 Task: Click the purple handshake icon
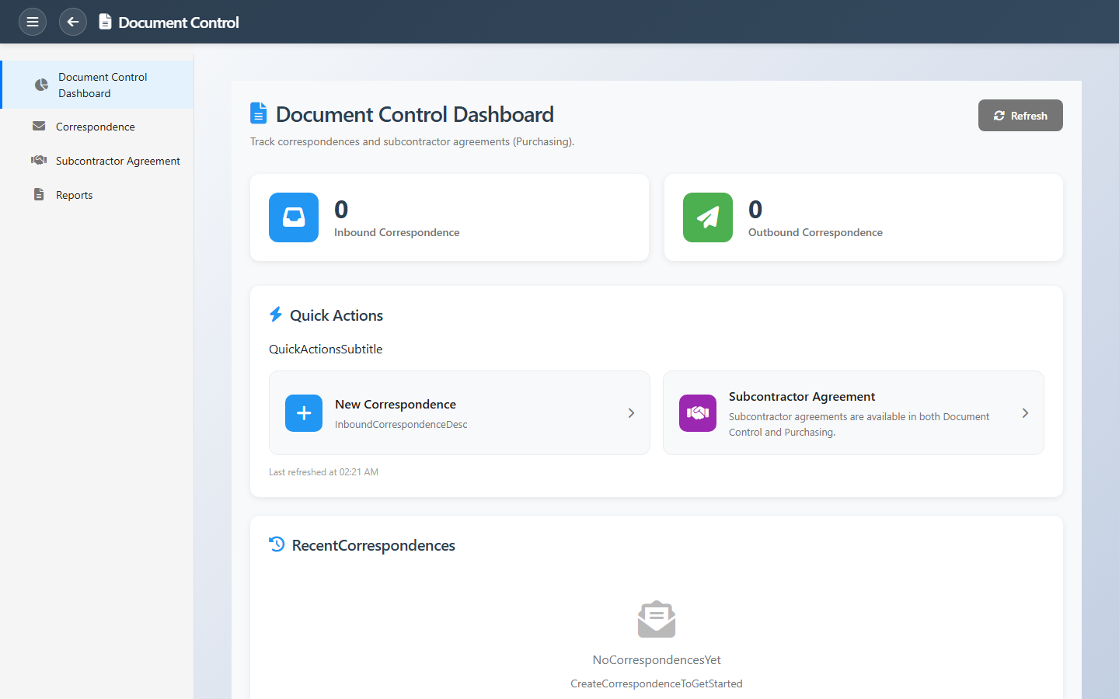pos(698,413)
